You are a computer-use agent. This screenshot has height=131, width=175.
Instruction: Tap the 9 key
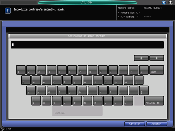click(103, 70)
